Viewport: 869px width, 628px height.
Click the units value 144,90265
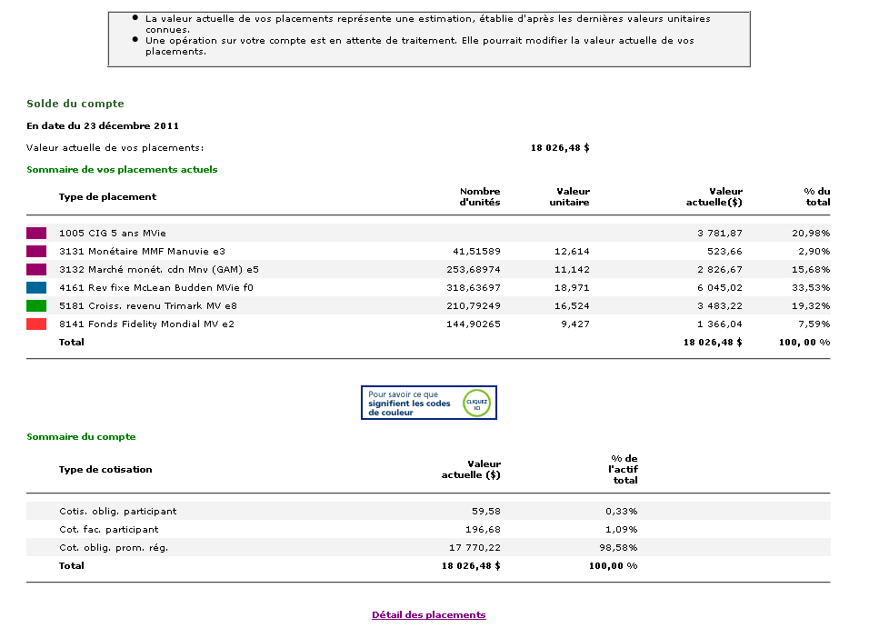(474, 324)
